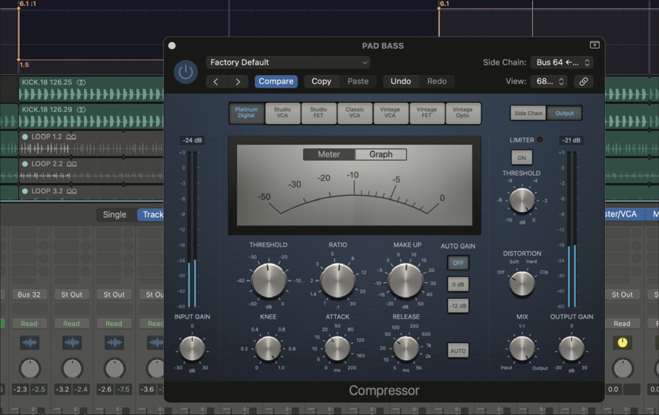Select the Classic VCA compressor model
The image size is (659, 415).
355,113
